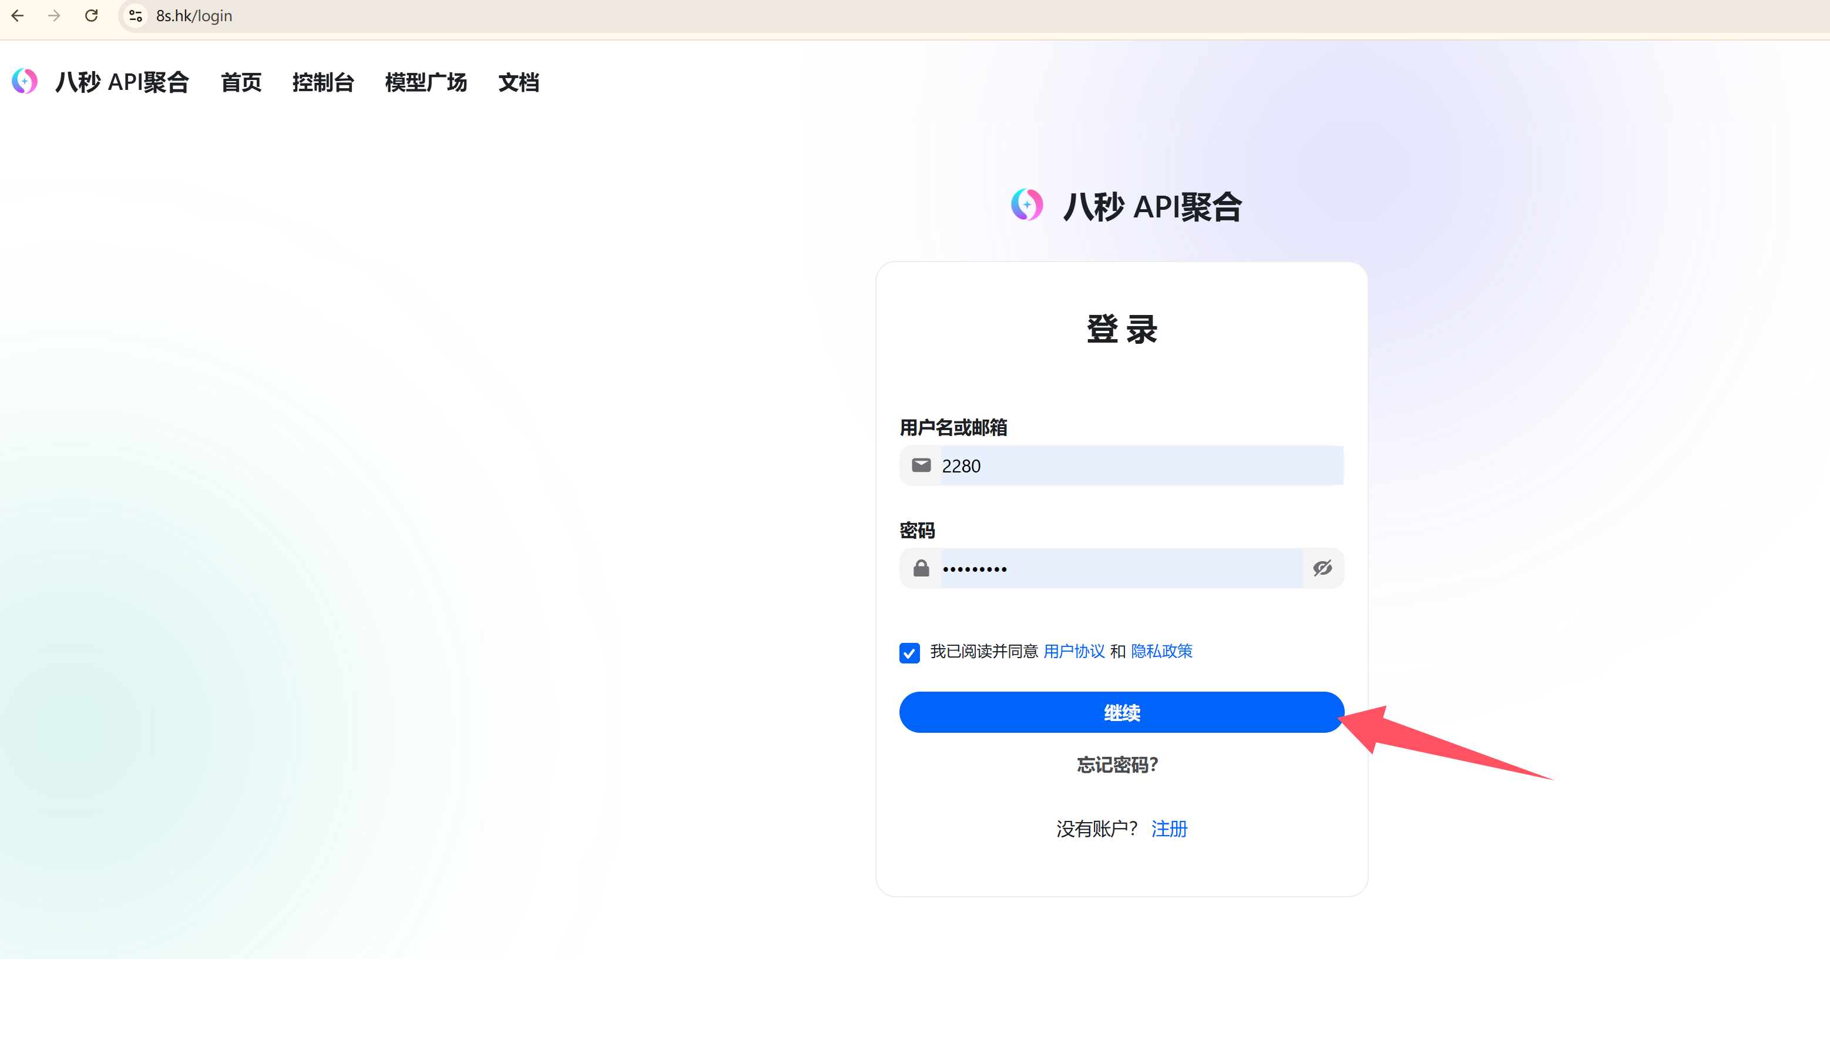Go back with the browser back arrow

coord(18,15)
